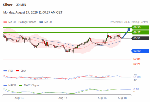Select the Aug 16 date axis label

102,98
